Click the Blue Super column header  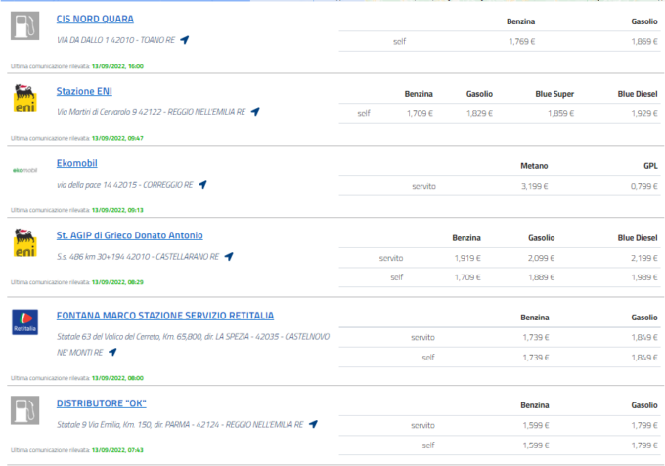(554, 94)
